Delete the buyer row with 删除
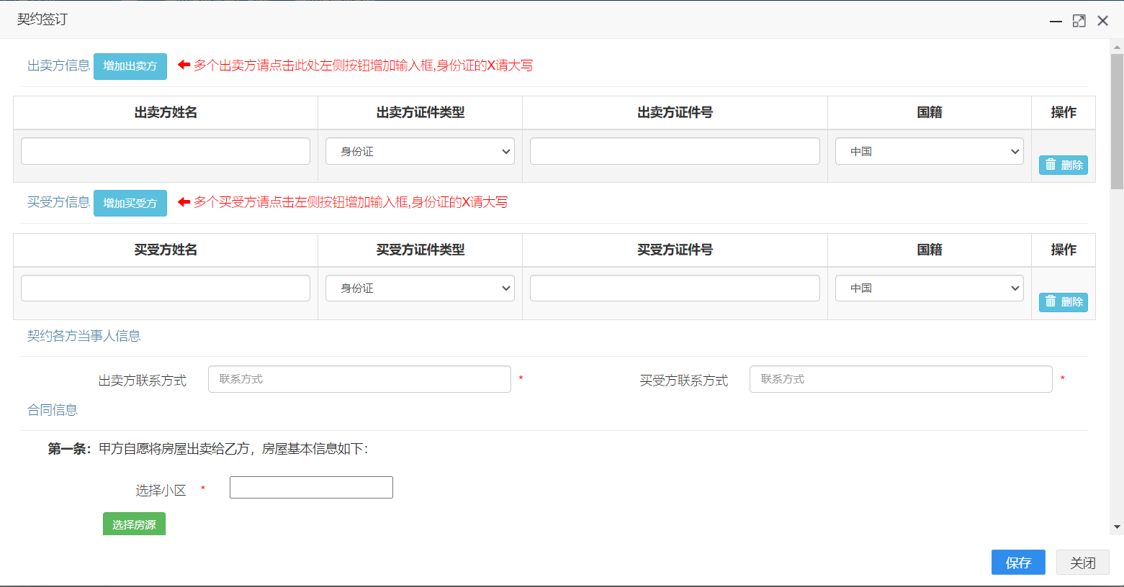 coord(1064,302)
